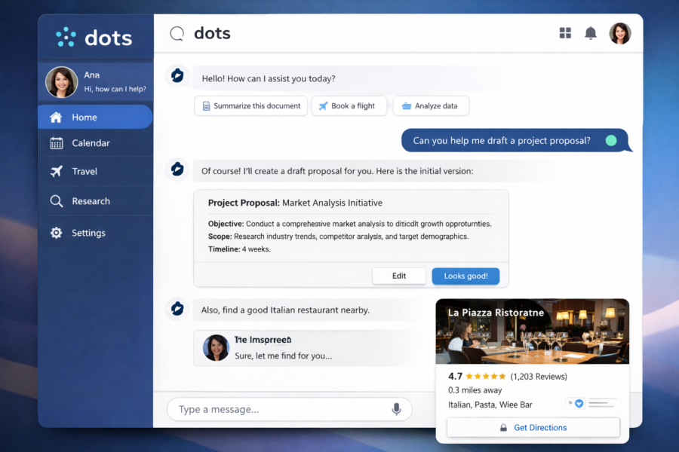The width and height of the screenshot is (679, 452).
Task: Open the user avatar in top bar
Action: click(x=620, y=33)
